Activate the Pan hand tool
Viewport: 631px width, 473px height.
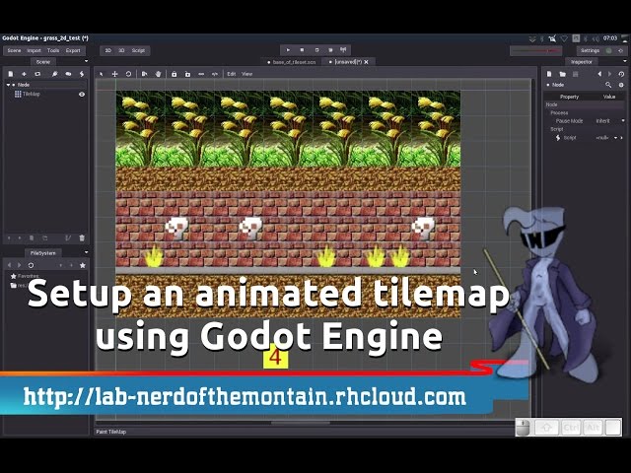(x=158, y=74)
